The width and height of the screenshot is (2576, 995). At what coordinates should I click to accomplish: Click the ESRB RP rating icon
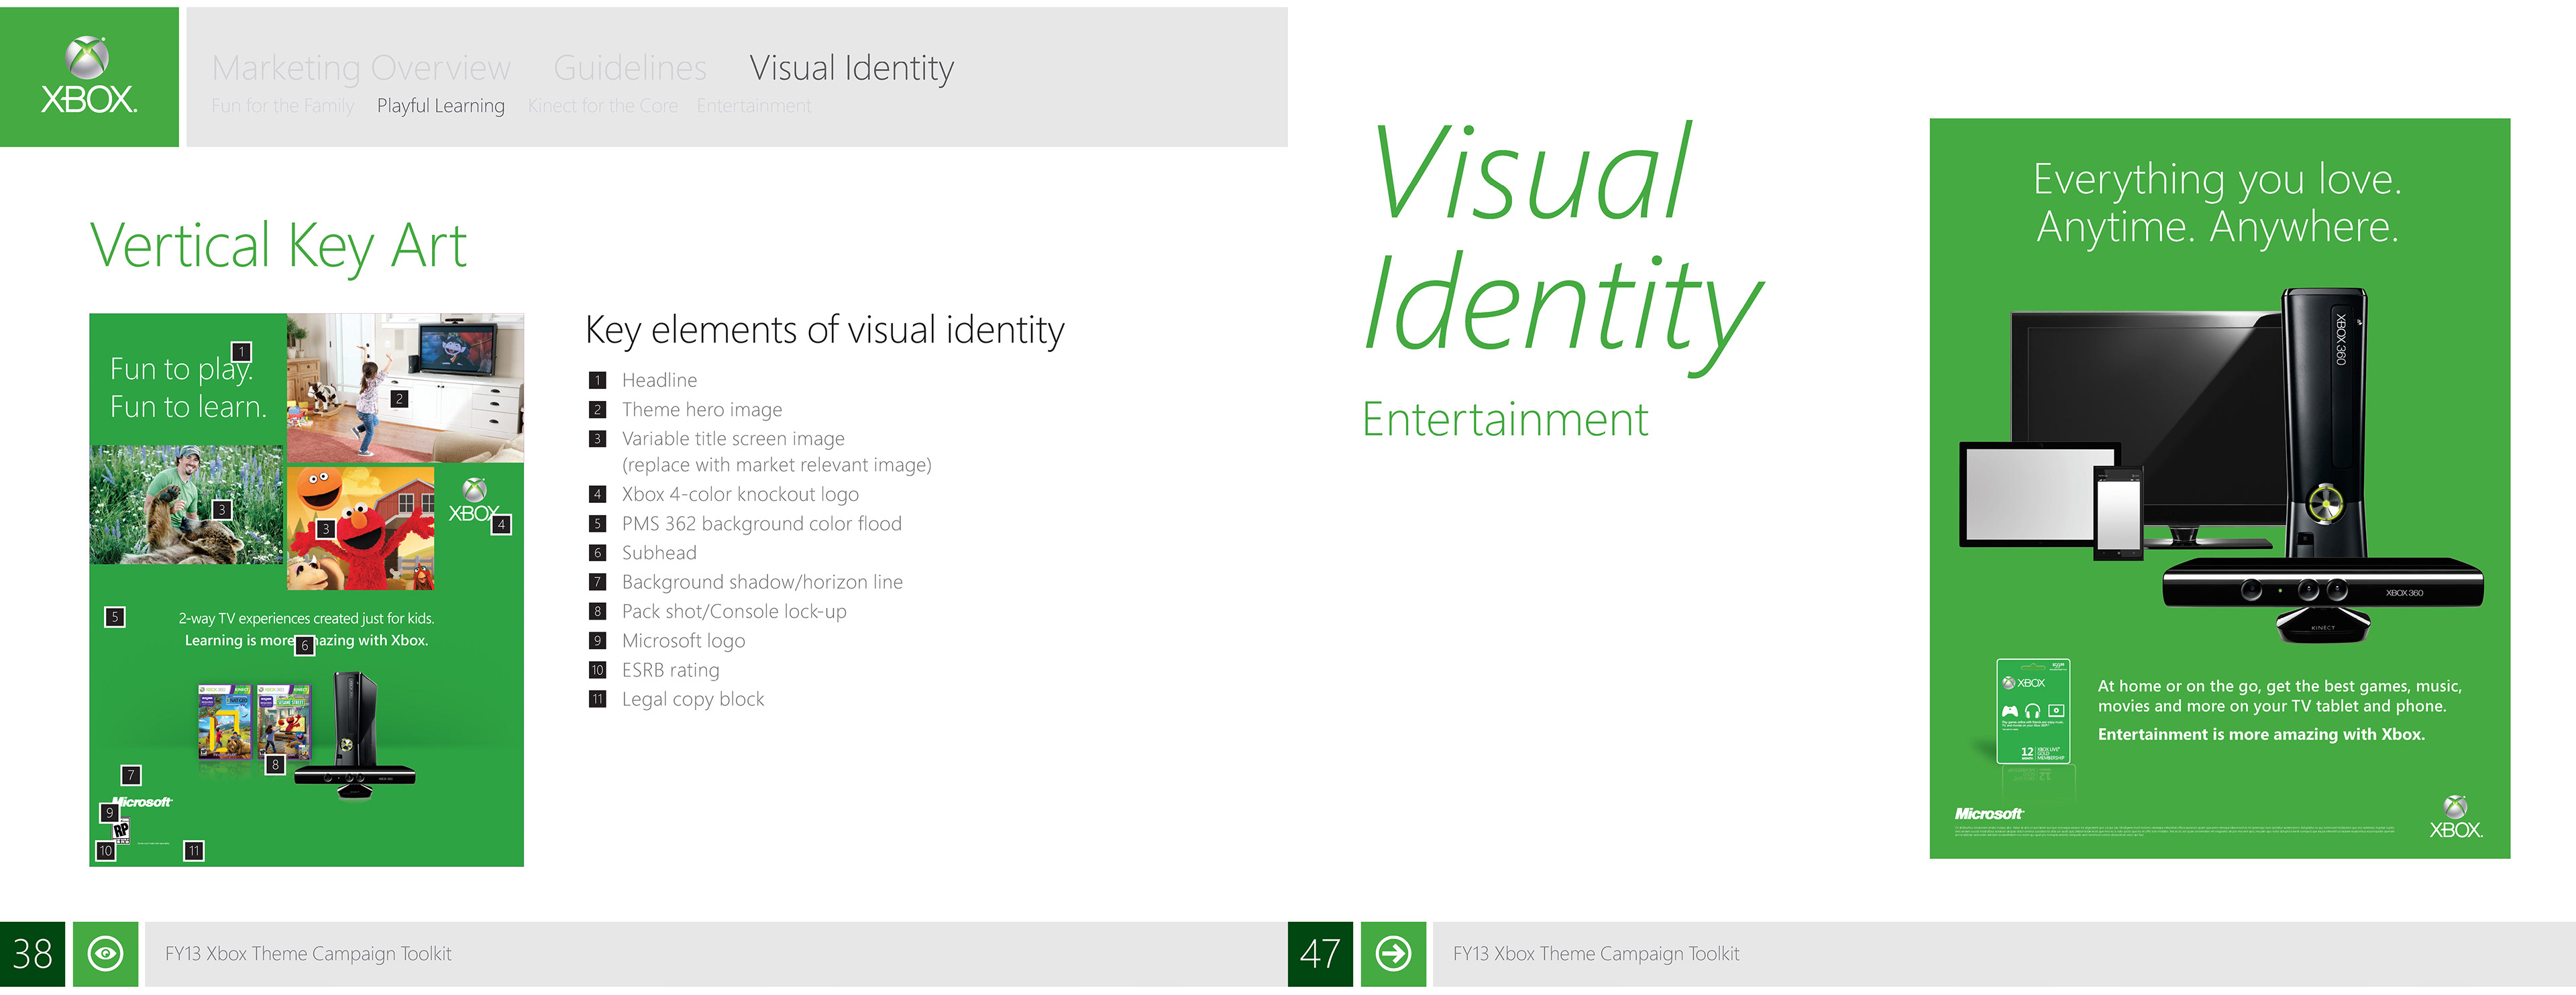click(121, 832)
